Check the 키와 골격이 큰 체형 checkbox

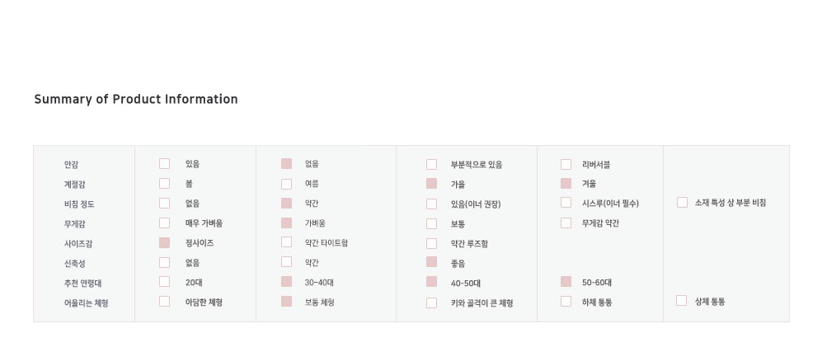coord(432,302)
